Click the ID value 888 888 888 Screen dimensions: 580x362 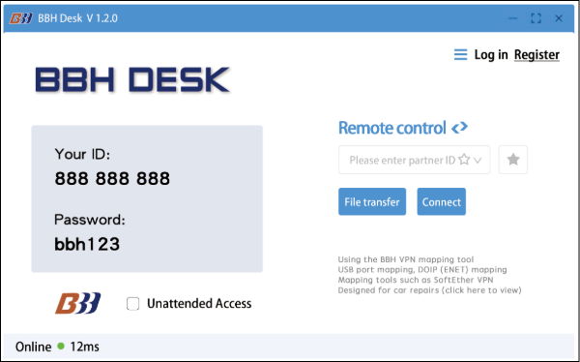pos(112,179)
